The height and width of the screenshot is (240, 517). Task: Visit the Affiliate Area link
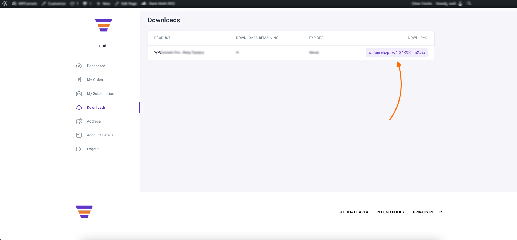pos(354,212)
